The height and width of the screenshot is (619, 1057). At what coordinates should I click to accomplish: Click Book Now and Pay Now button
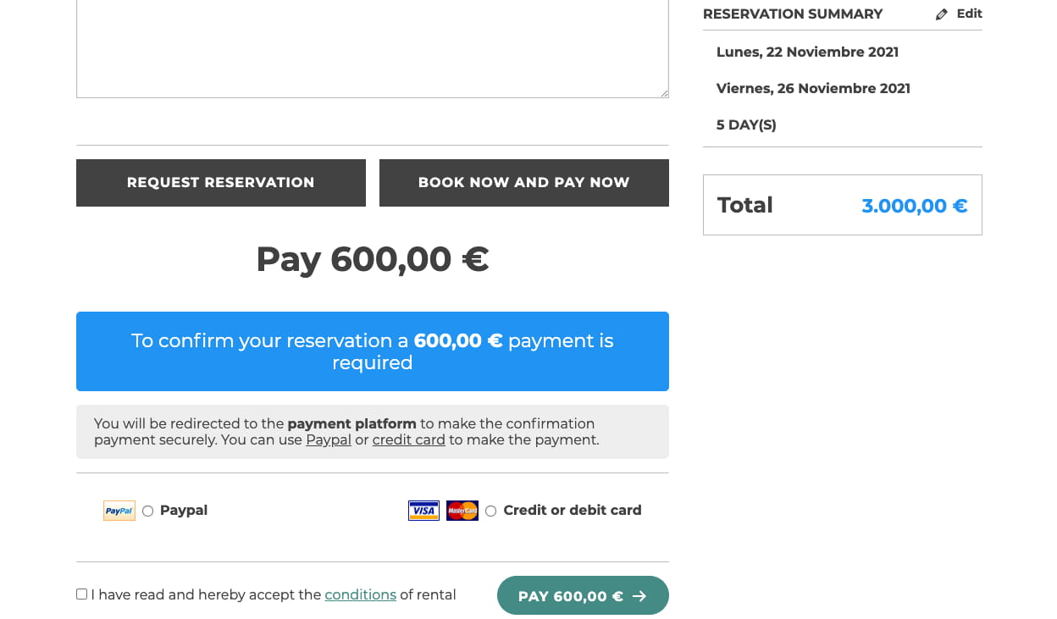(524, 183)
